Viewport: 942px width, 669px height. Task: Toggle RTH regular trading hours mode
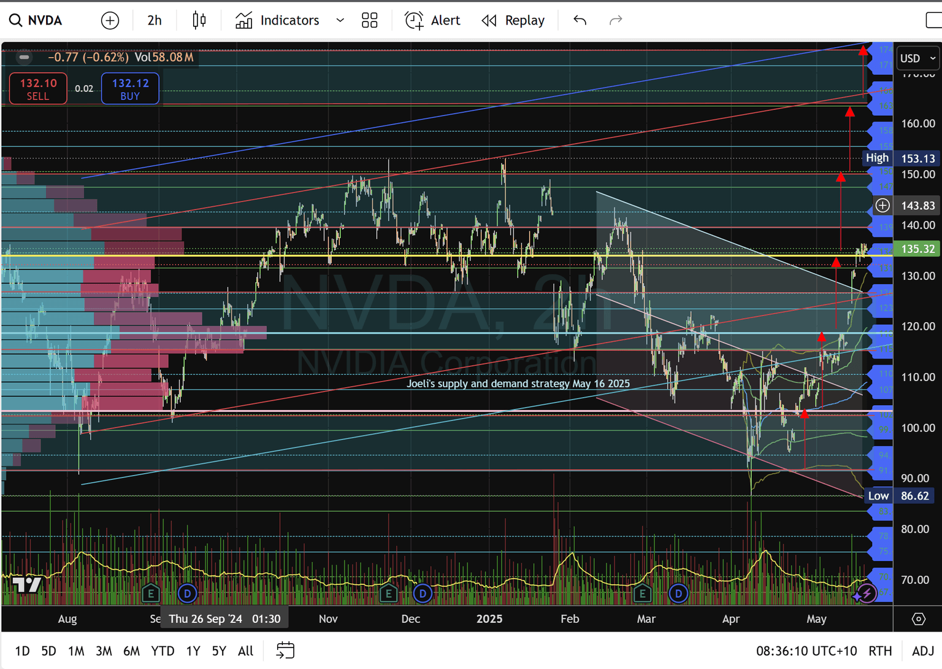point(881,651)
